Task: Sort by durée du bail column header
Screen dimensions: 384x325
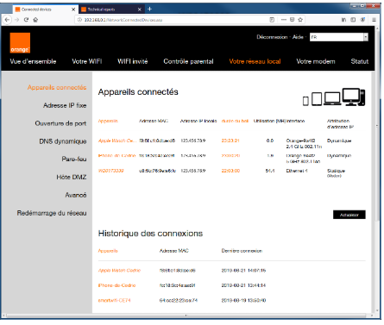Action: (x=235, y=121)
